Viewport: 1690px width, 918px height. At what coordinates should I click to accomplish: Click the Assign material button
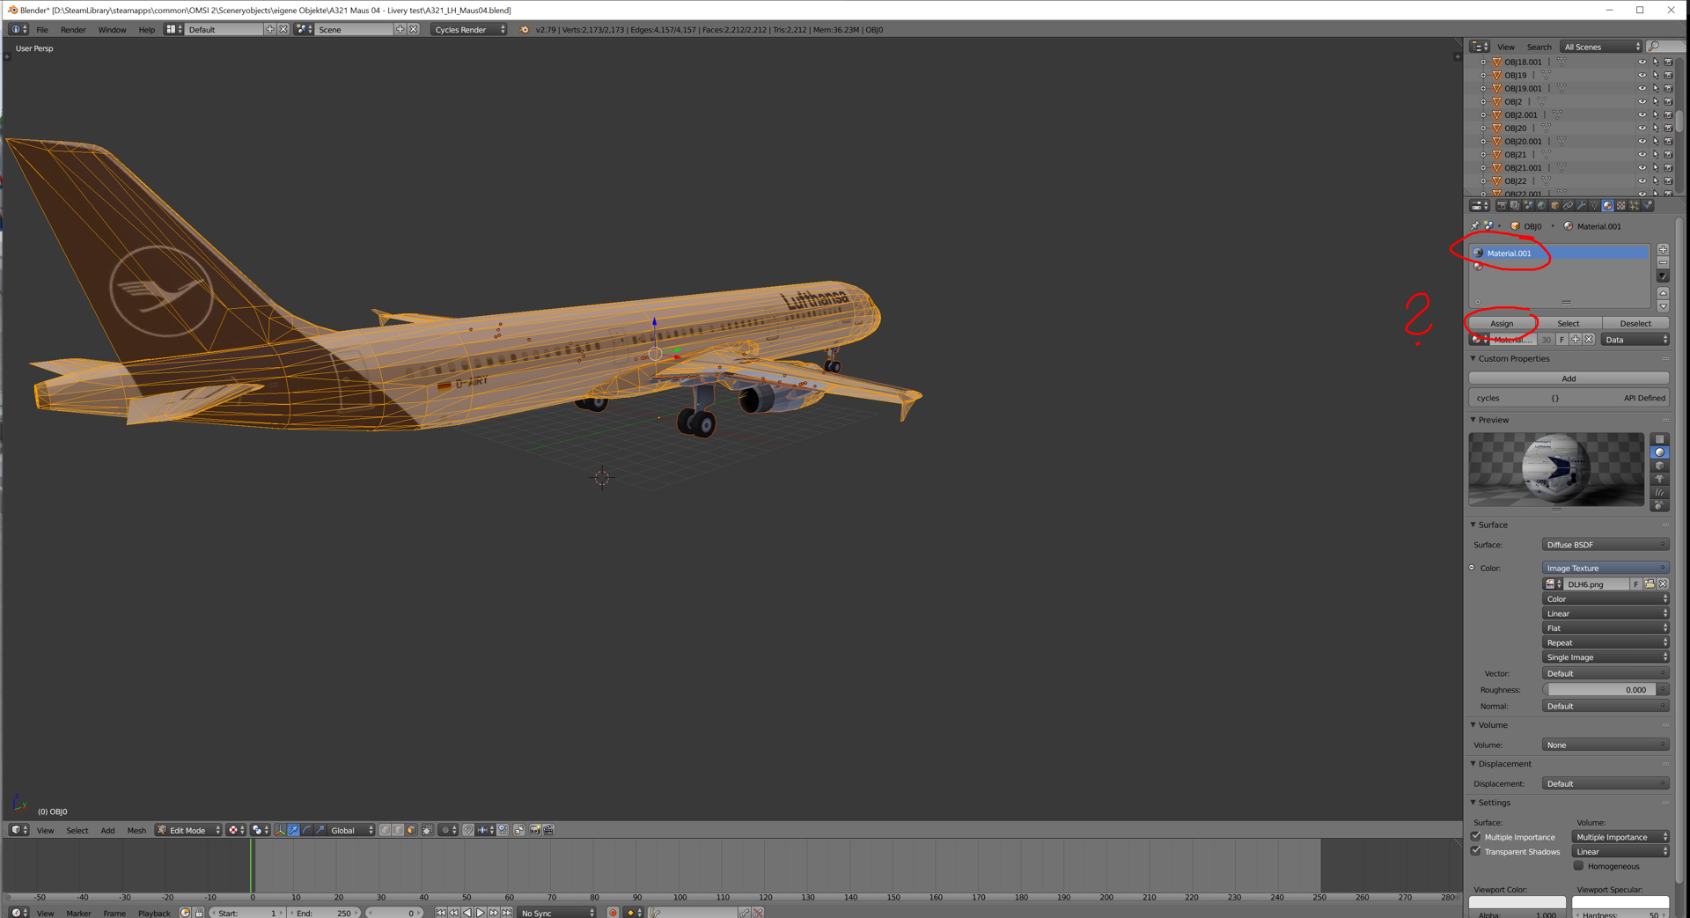pyautogui.click(x=1502, y=324)
